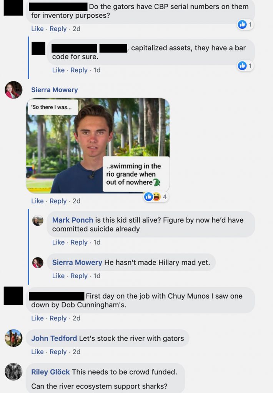273x393 pixels.
Task: Reply to John Tedford's comment
Action: point(58,352)
